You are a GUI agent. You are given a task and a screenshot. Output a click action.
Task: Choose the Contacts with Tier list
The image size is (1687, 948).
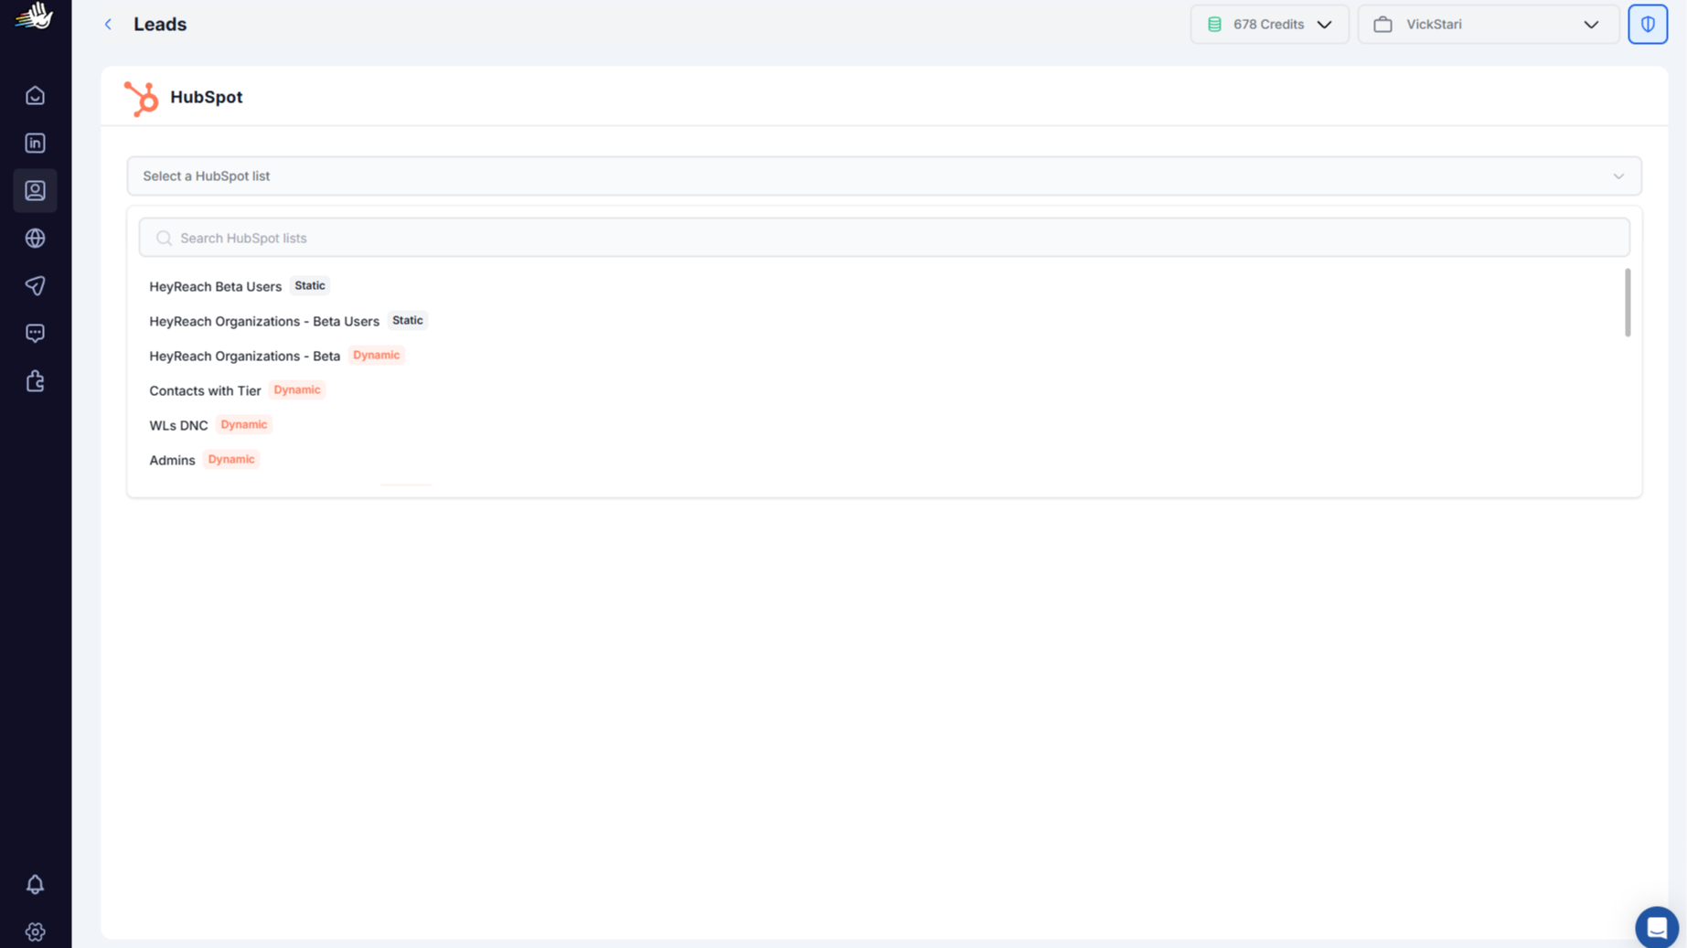tap(205, 391)
